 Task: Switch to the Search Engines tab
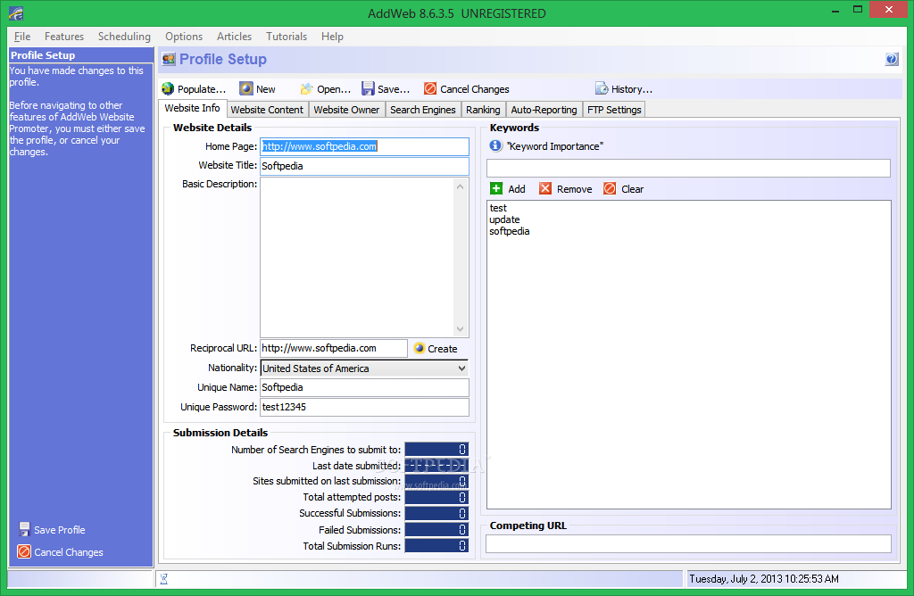pyautogui.click(x=422, y=110)
